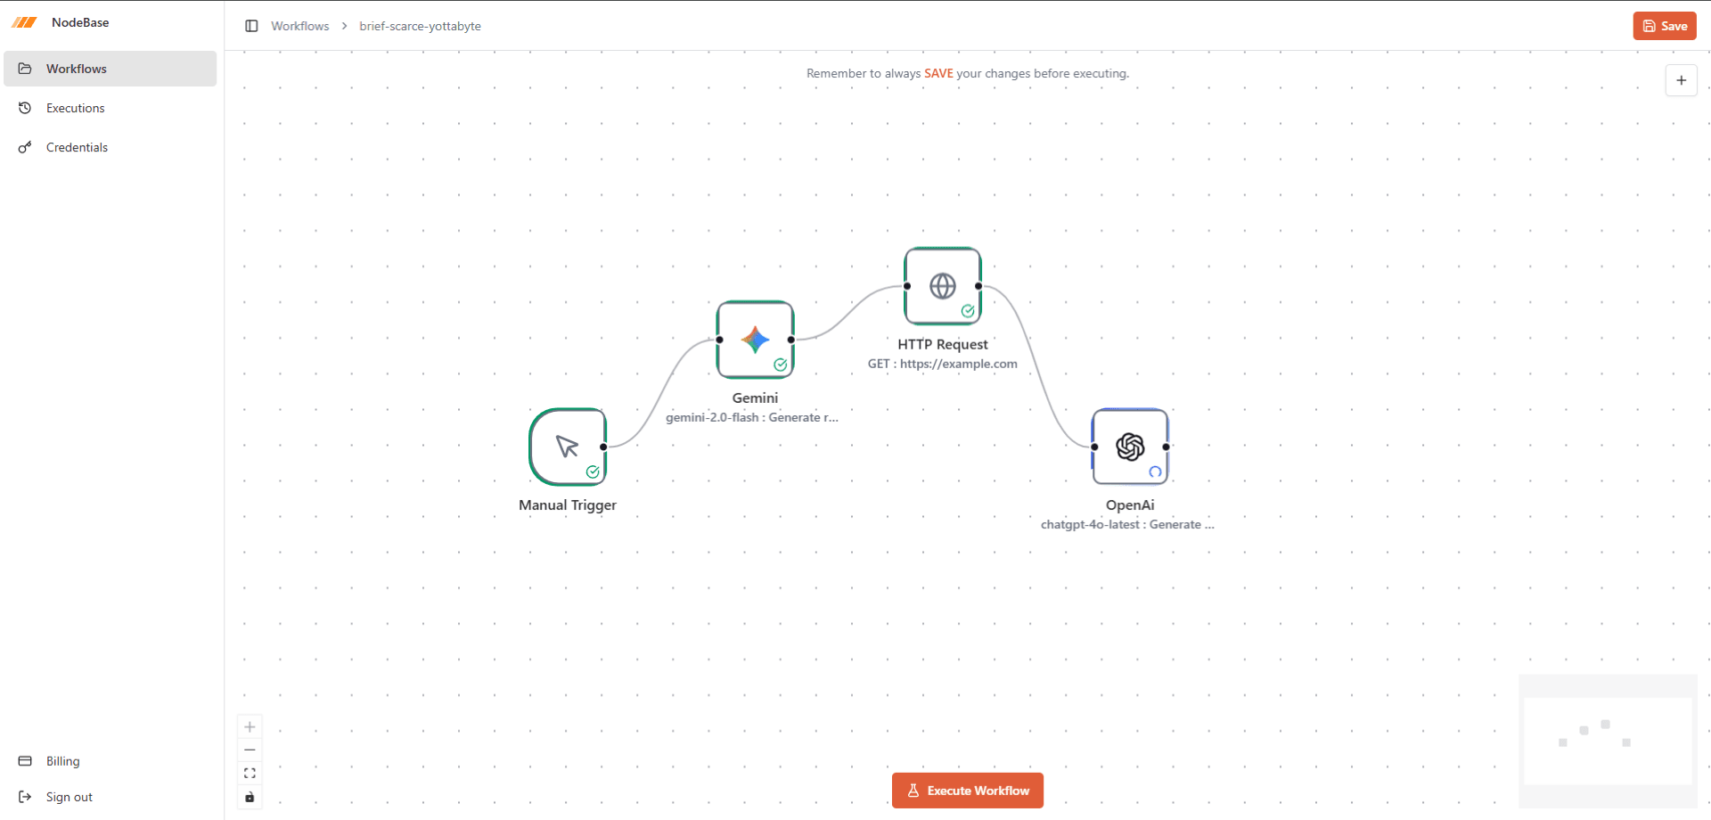1711x820 pixels.
Task: Sign out of NodeBase
Action: tap(70, 797)
